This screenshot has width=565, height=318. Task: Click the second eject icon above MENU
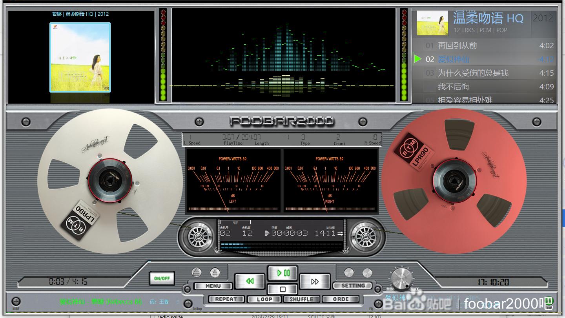click(x=215, y=273)
